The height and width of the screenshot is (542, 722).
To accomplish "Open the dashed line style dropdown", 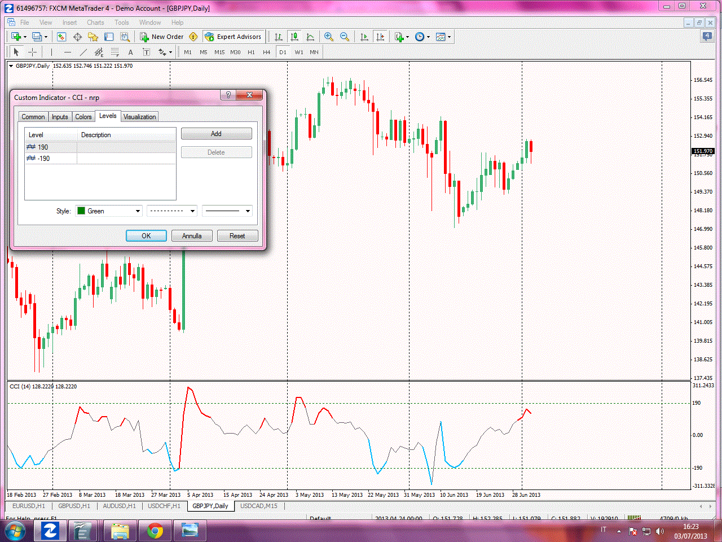I will (x=171, y=211).
